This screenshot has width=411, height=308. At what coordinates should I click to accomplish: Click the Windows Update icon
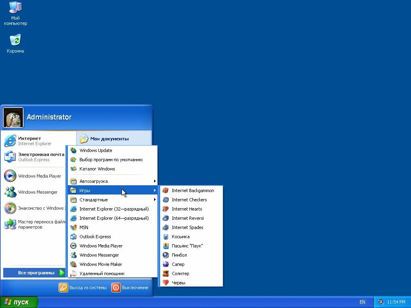point(73,151)
